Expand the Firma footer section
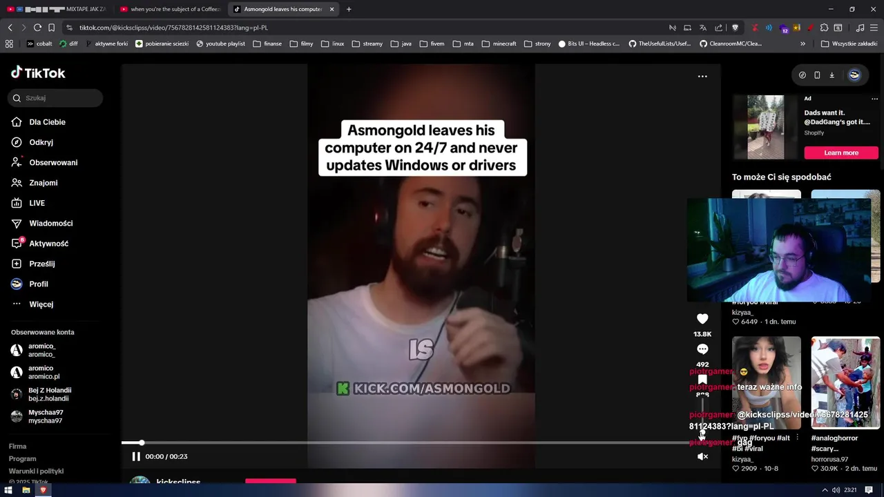Viewport: 884px width, 497px height. point(17,447)
